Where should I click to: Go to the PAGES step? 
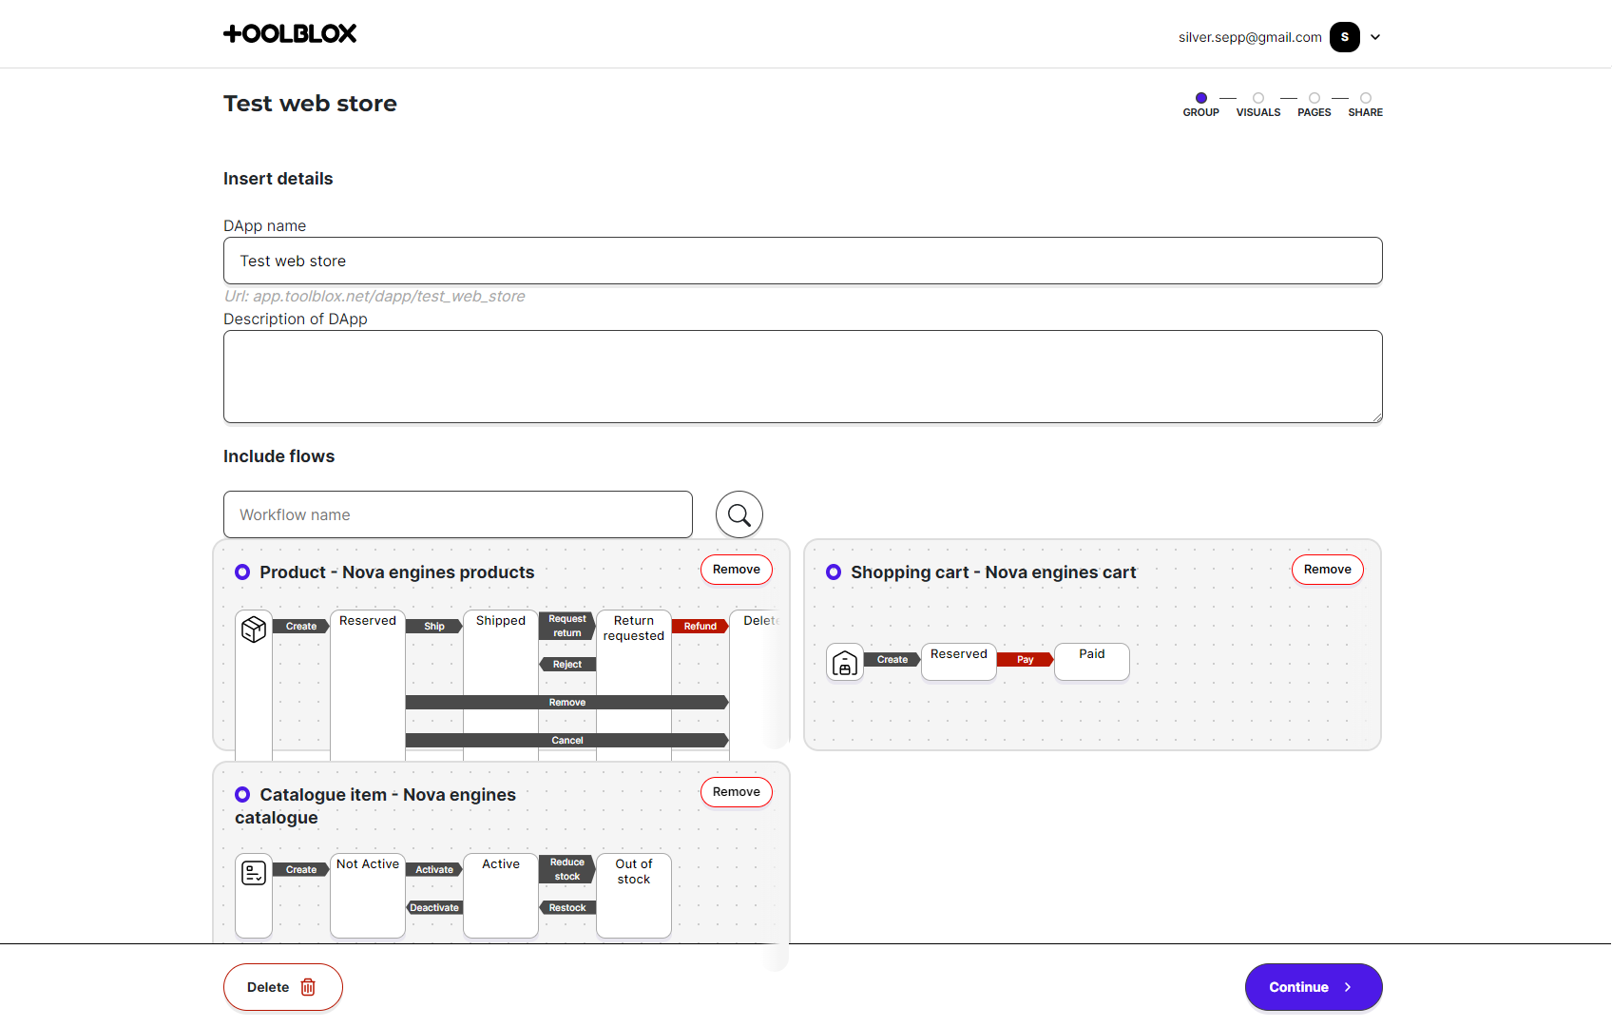click(x=1315, y=104)
